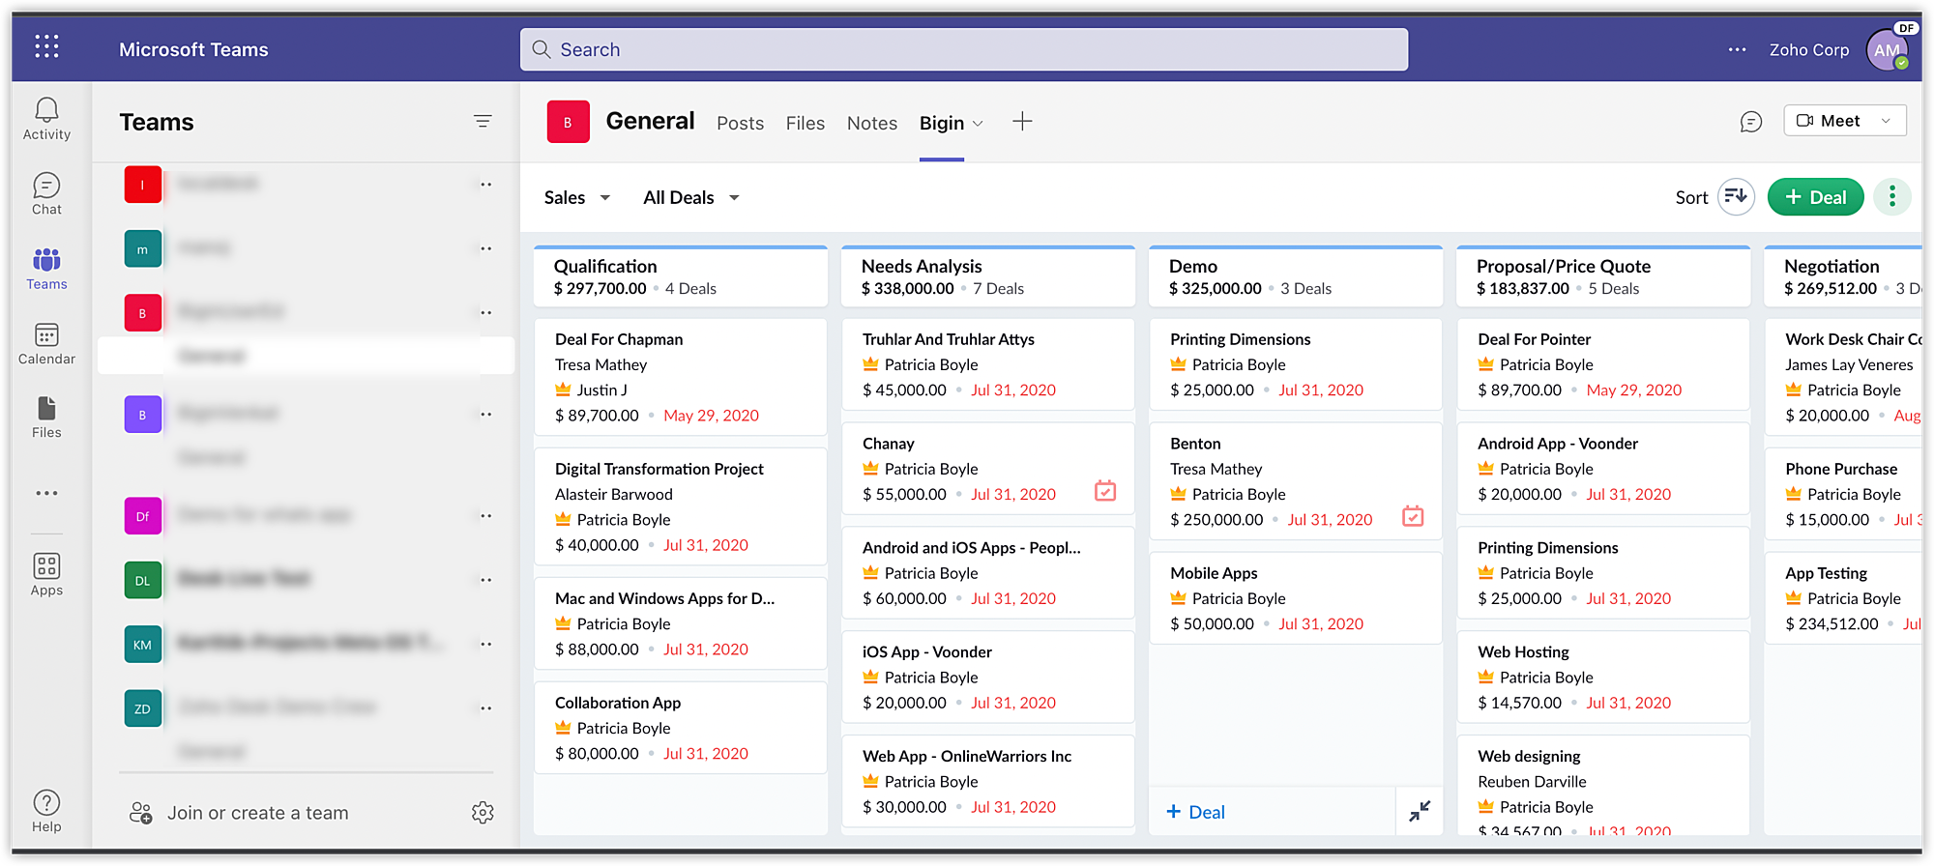Screen dimensions: 1934x866
Task: Click the Zoho Corp organization name
Action: coord(1808,49)
